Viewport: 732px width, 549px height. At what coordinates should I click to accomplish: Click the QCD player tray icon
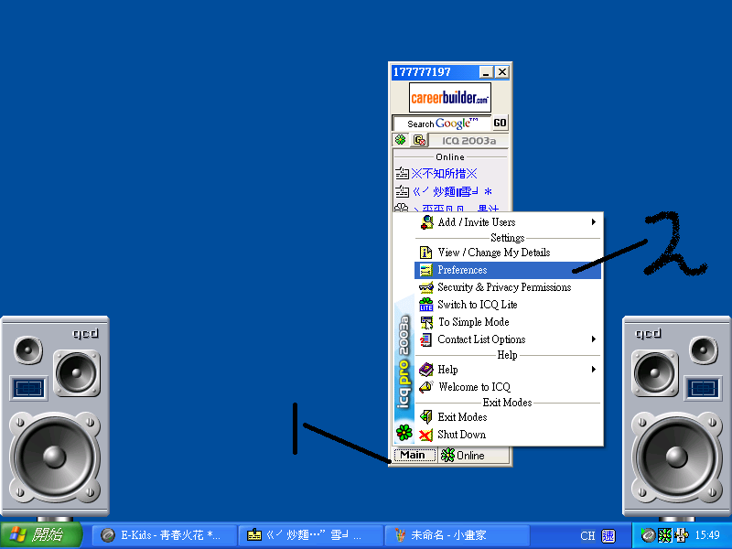click(648, 535)
